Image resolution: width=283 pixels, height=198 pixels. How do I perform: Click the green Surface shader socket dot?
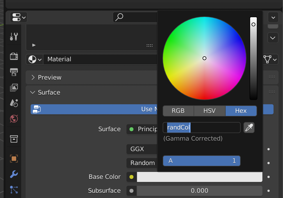(131, 129)
